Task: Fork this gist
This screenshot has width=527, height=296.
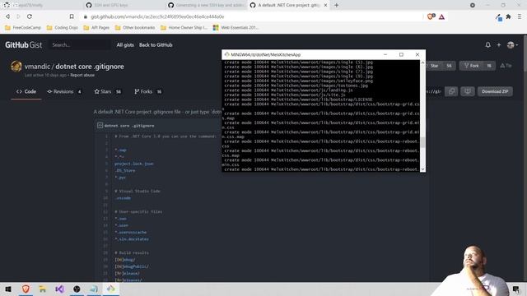Action: pos(471,66)
